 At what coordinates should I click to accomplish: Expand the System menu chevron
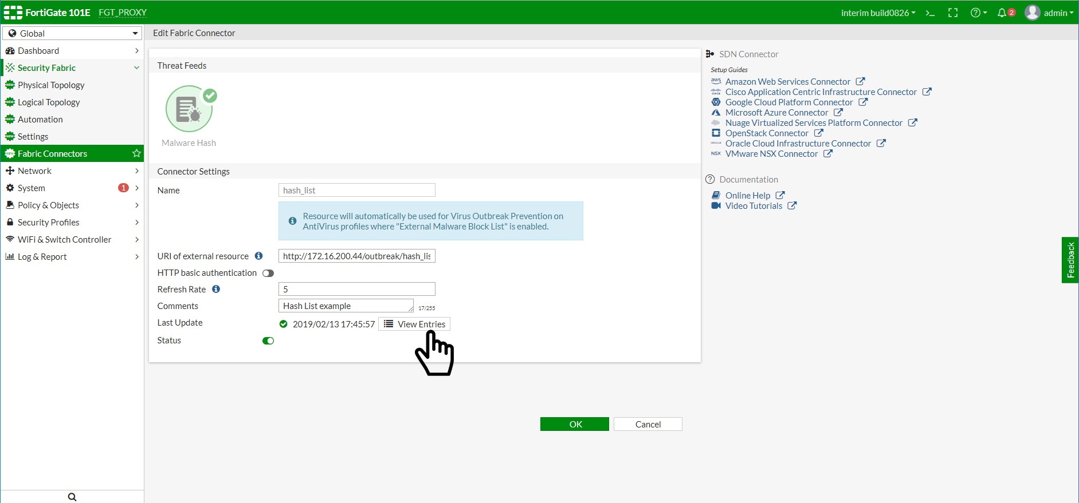click(x=137, y=188)
